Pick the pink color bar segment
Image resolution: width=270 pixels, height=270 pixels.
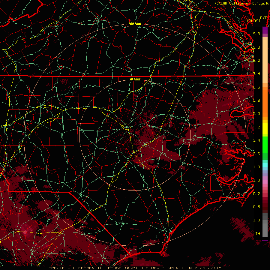pyautogui.click(x=265, y=182)
